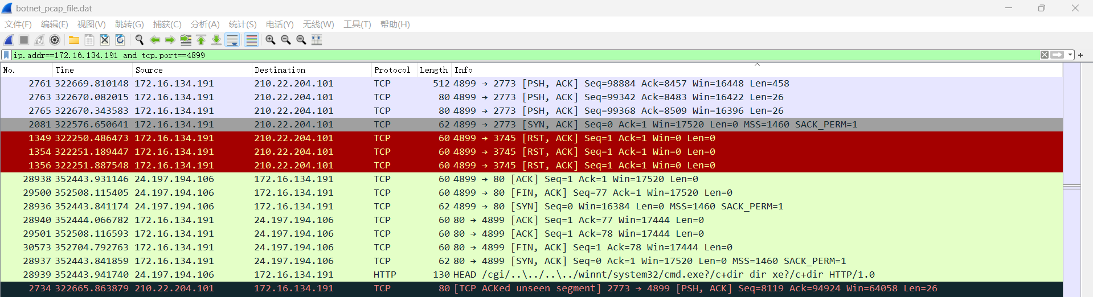The width and height of the screenshot is (1093, 297).
Task: Select packet 30573 FIN, ACK row
Action: pyautogui.click(x=531, y=247)
